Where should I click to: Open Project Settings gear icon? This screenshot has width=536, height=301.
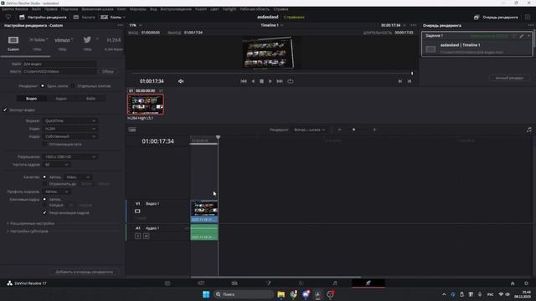[526, 283]
